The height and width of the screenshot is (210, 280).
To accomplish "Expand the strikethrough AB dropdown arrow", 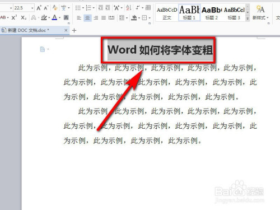I will 8,18.
